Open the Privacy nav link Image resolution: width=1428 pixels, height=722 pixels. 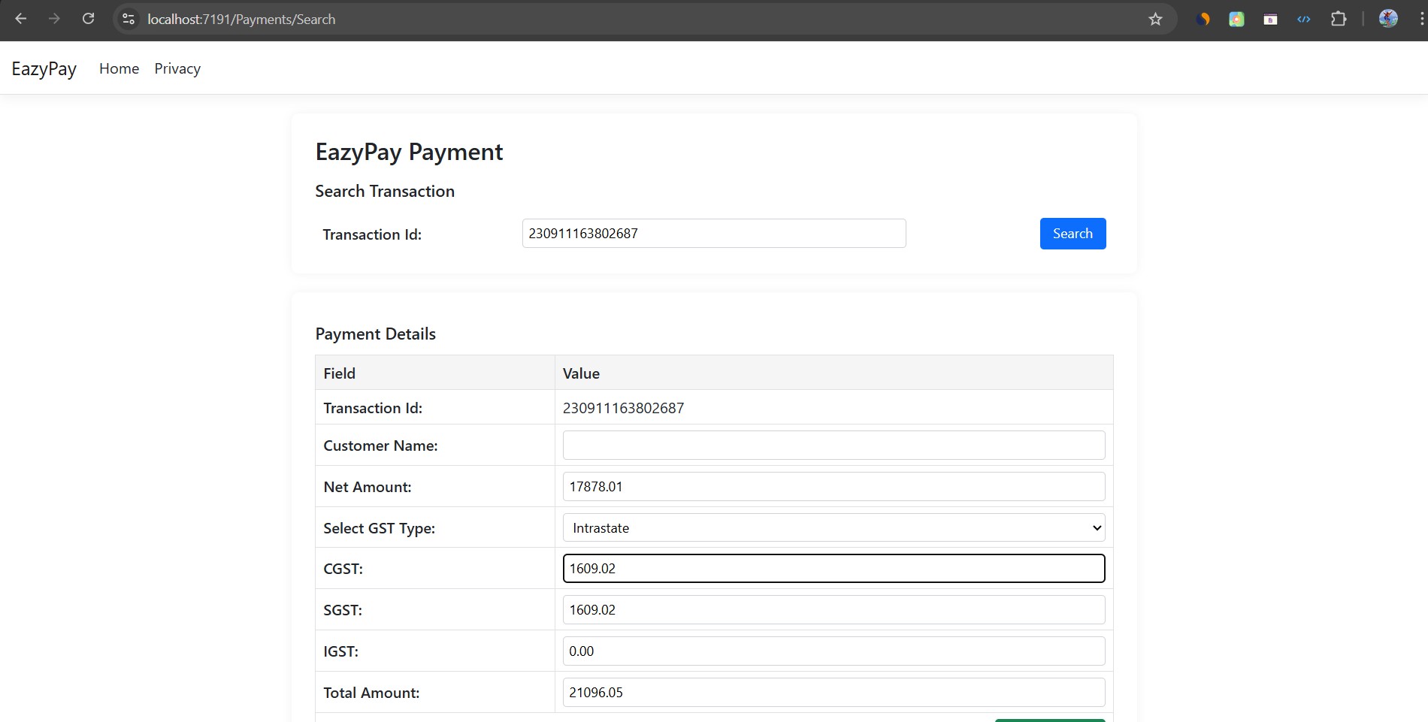click(x=177, y=68)
